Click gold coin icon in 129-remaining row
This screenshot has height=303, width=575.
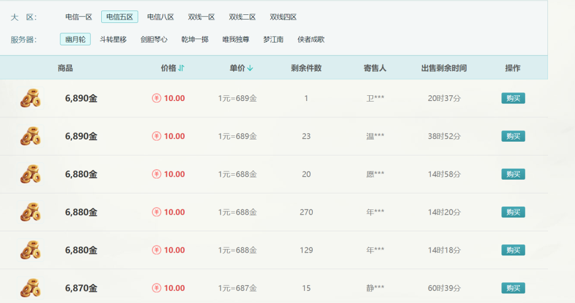coord(30,250)
